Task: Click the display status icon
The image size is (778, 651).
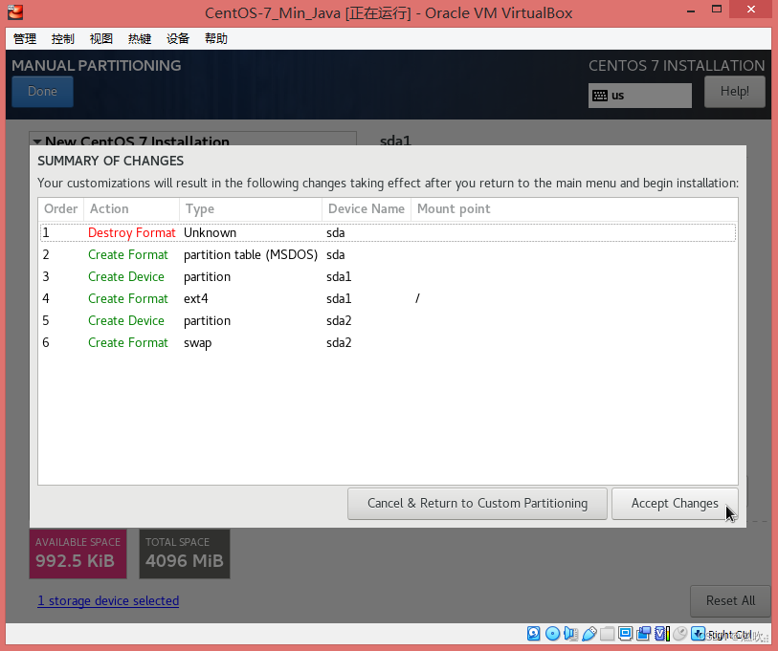Action: coord(626,633)
